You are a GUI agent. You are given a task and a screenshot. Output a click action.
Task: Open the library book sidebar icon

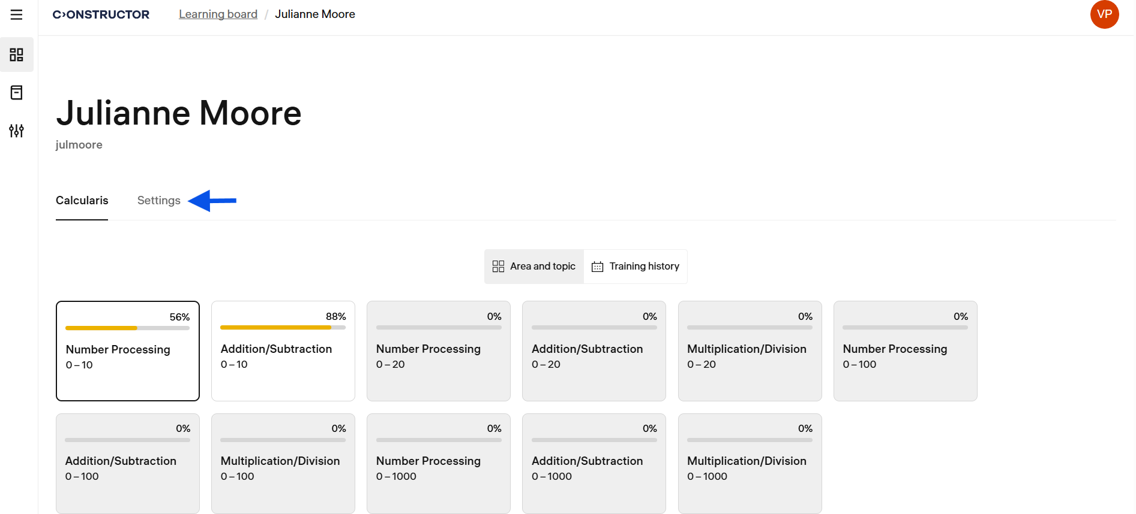(x=16, y=93)
